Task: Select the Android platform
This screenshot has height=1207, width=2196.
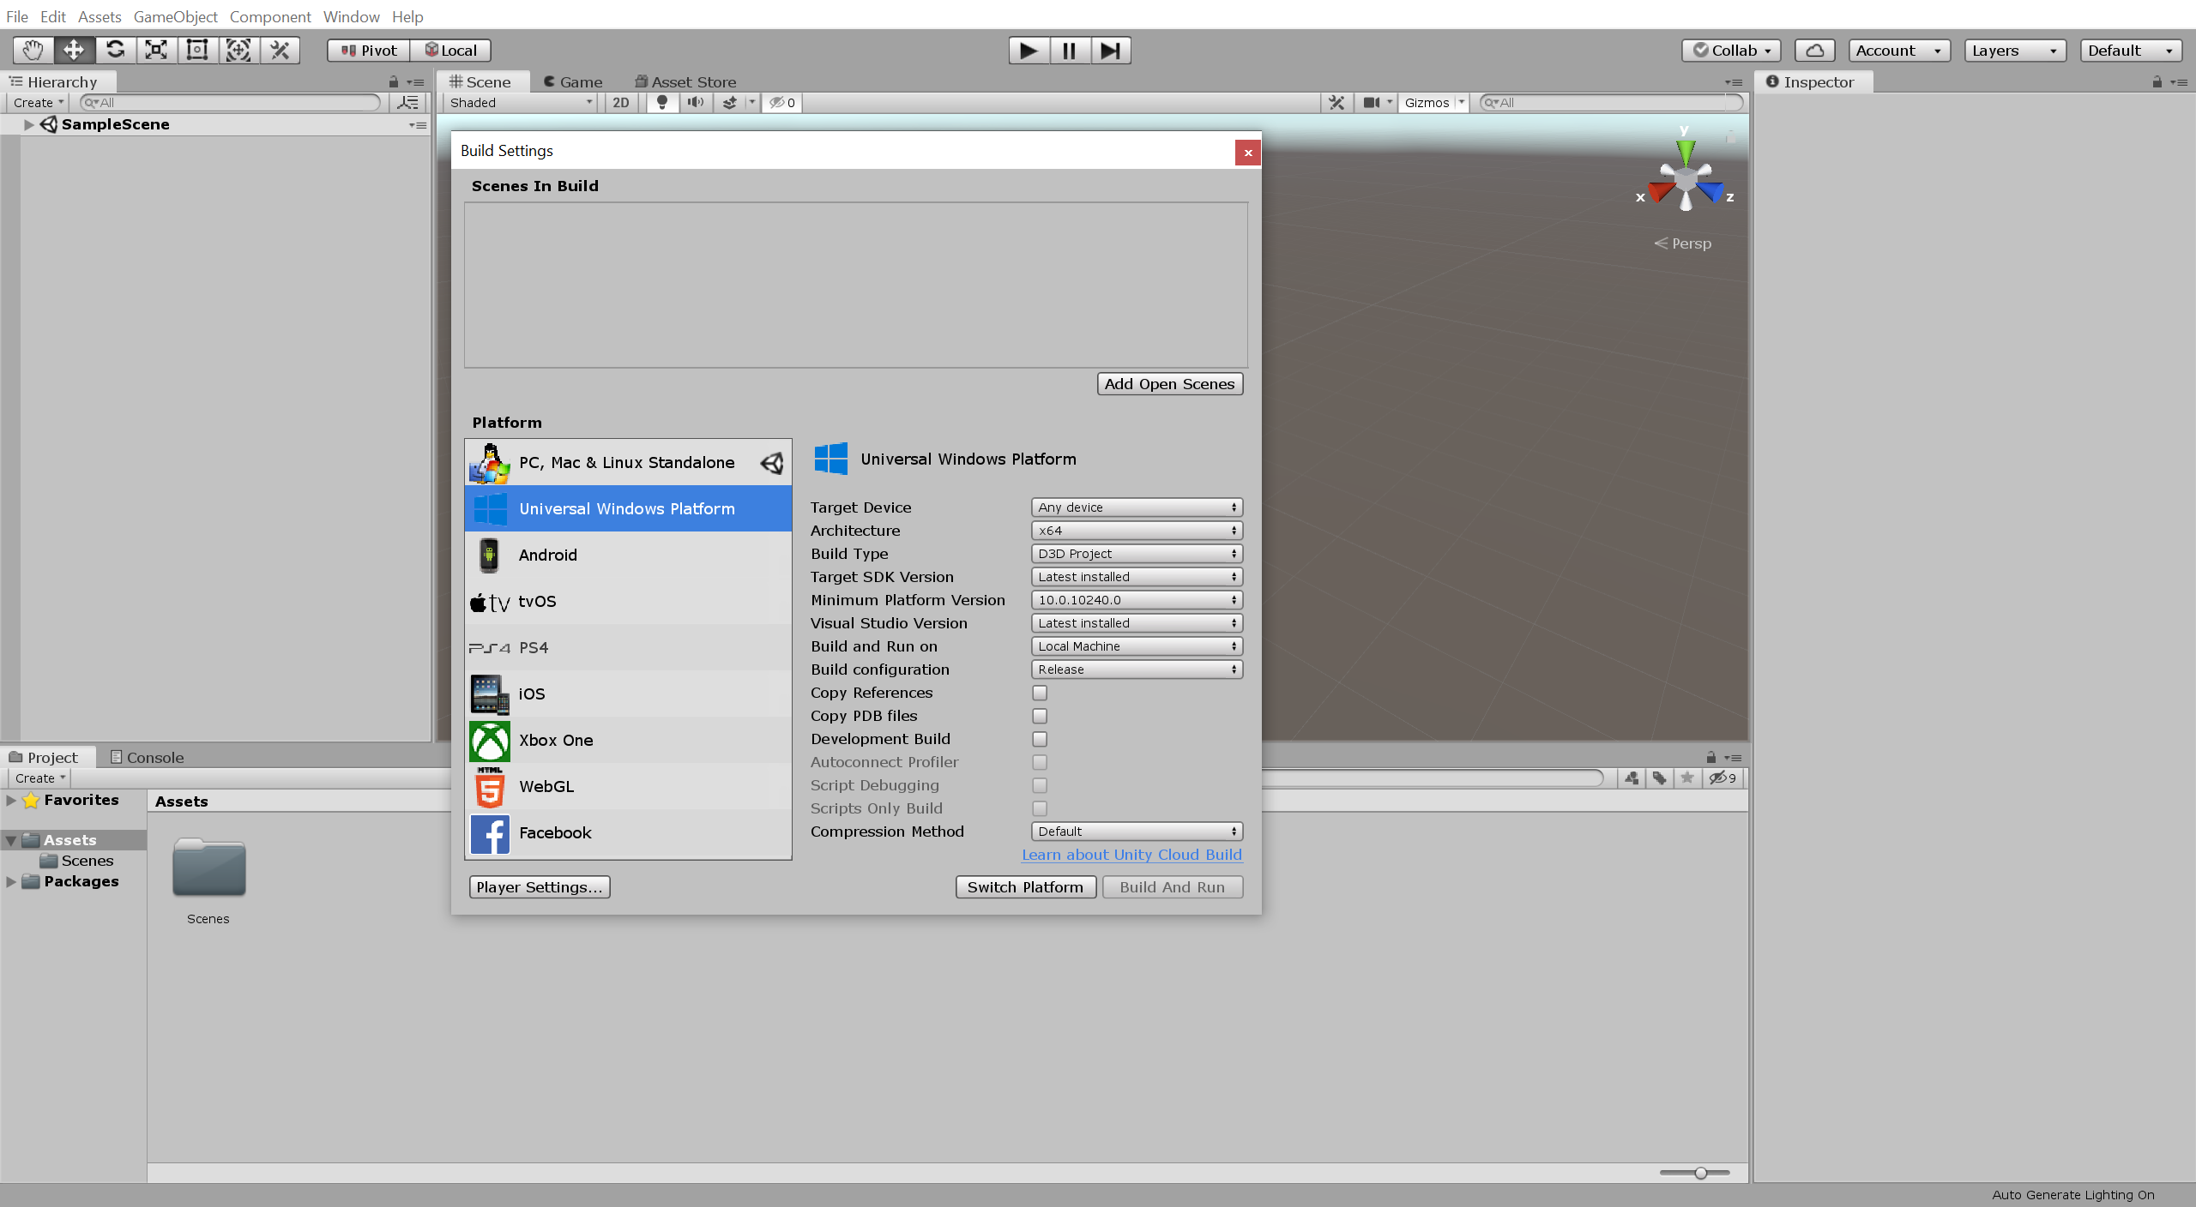Action: point(628,555)
